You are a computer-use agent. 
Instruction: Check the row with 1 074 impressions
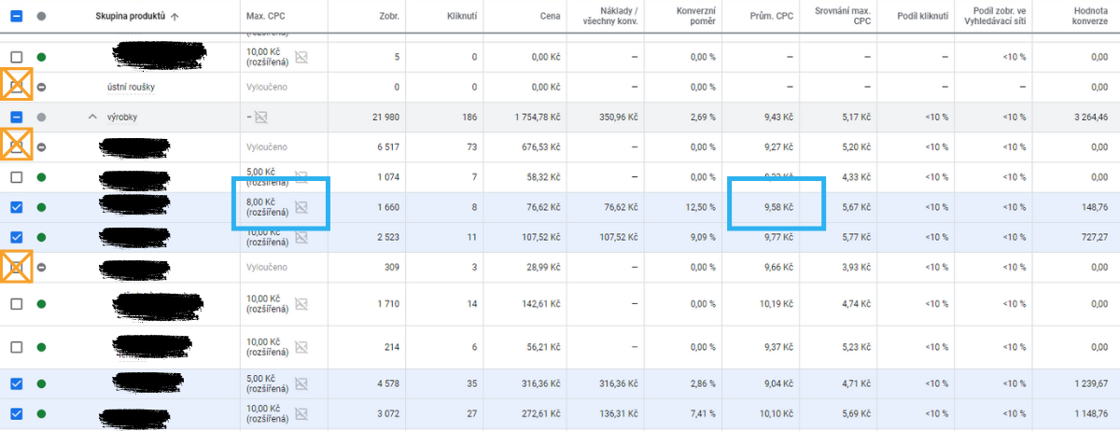(x=17, y=177)
